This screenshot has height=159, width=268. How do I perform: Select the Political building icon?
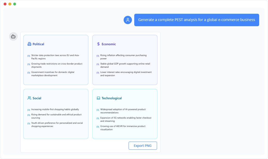click(30, 44)
